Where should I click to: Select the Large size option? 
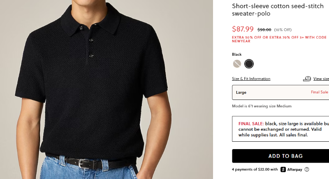[280, 92]
